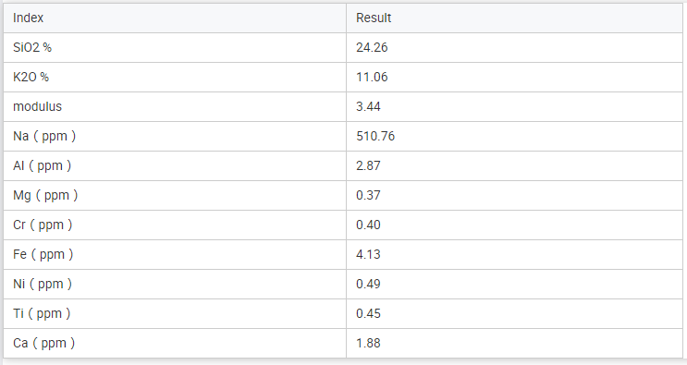Screen dimensions: 687x365
Task: Select the Ca (ppm) row label
Action: 43,343
